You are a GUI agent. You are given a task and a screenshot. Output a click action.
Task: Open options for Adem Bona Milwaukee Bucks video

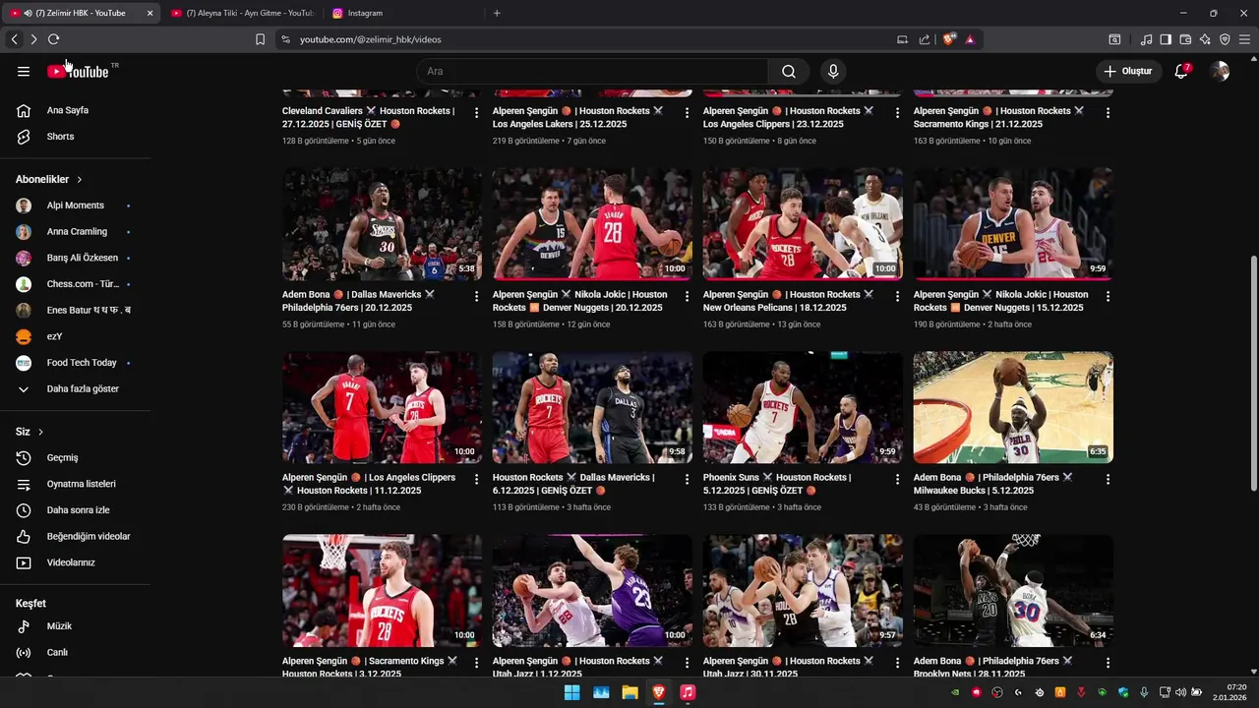click(1108, 479)
